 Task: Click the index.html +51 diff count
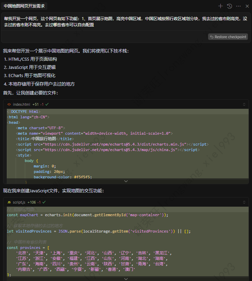(x=36, y=104)
